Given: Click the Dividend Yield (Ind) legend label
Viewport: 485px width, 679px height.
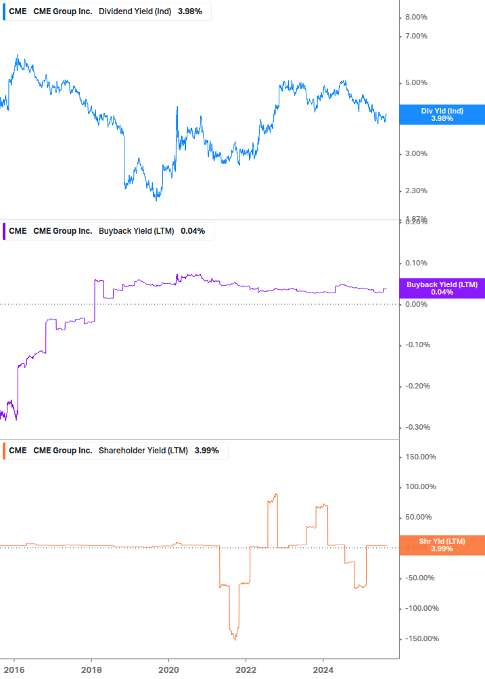Looking at the screenshot, I should [135, 11].
